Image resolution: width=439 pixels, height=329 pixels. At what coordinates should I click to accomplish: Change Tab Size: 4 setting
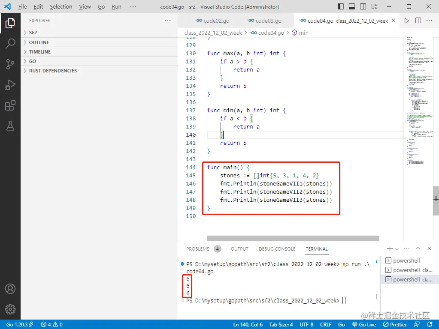point(281,325)
